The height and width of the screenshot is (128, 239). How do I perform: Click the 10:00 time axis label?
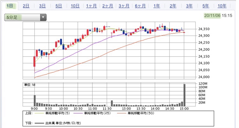click(63, 109)
